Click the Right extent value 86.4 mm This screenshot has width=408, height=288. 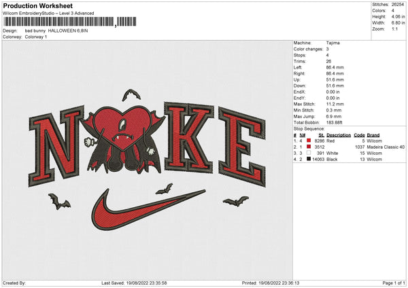[x=335, y=73]
